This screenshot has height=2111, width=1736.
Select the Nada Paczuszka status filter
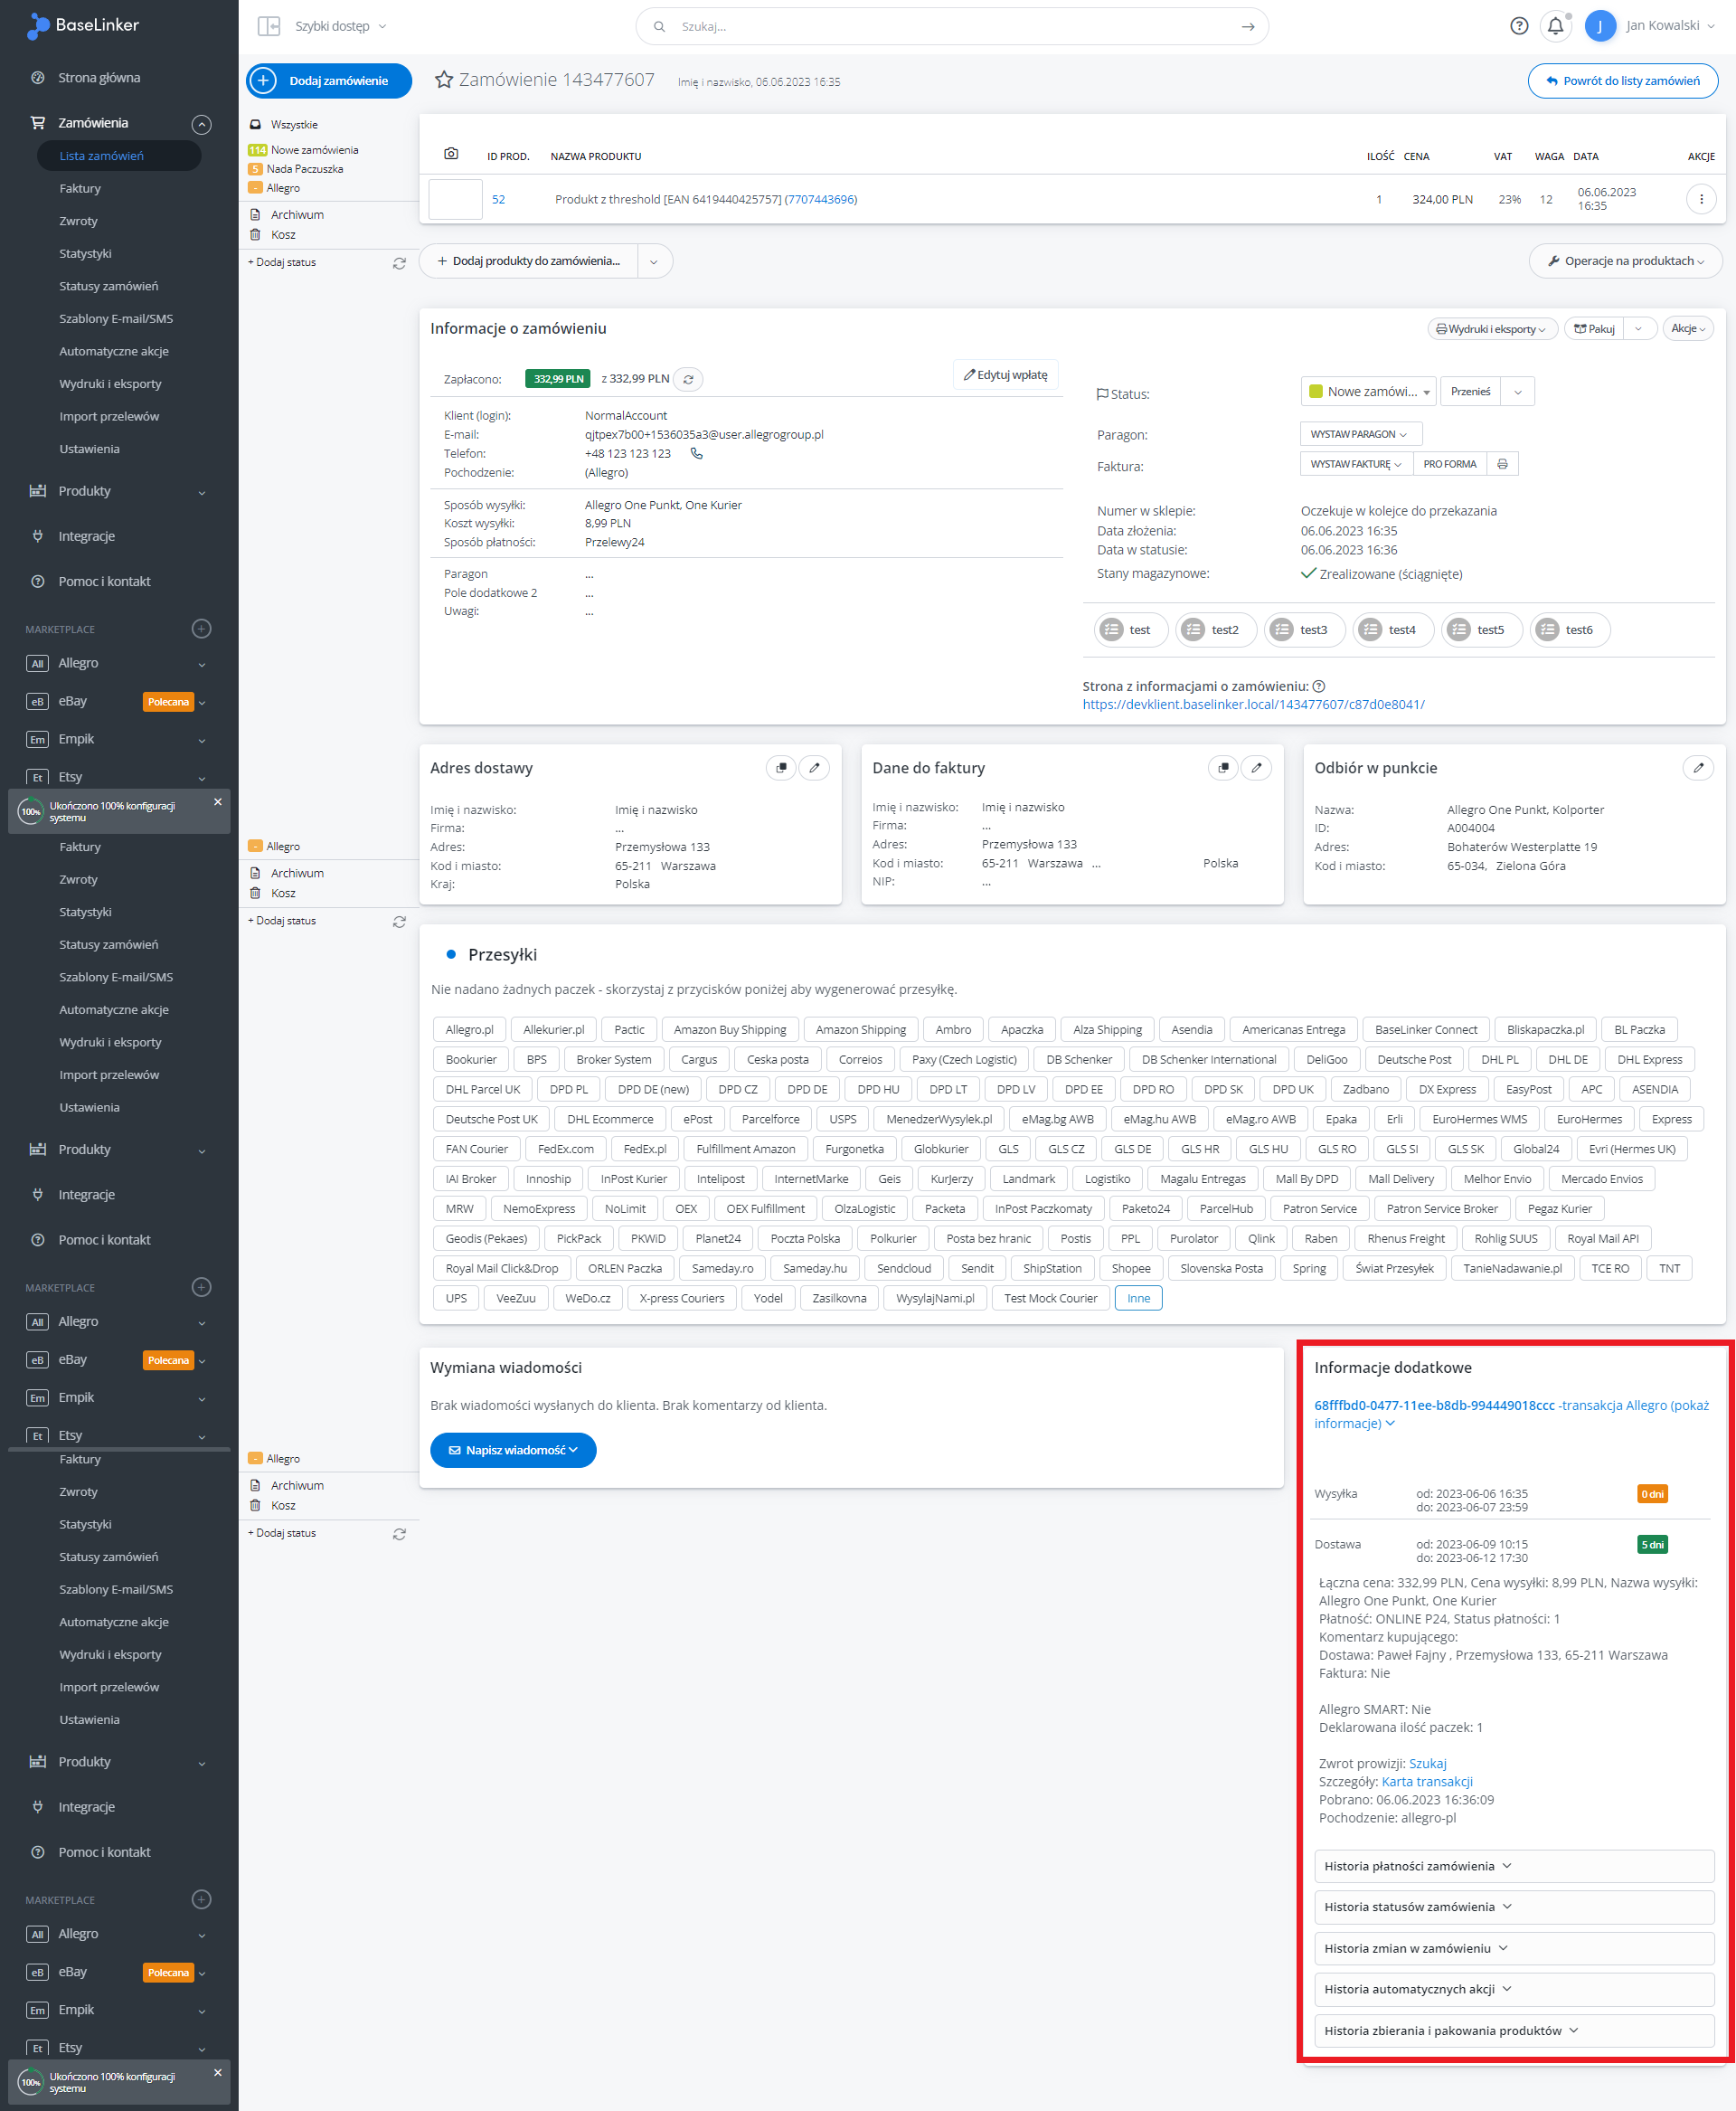point(305,169)
